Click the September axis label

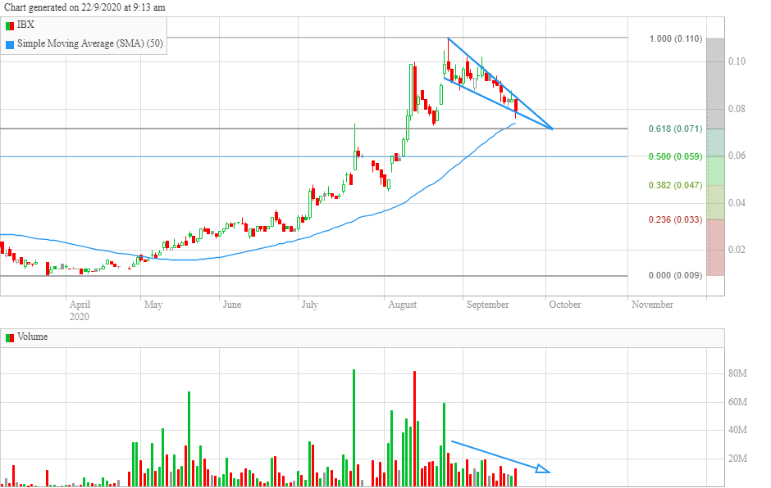point(488,305)
